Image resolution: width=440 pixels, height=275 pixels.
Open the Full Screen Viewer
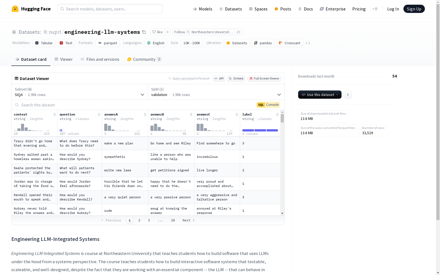pos(264,78)
